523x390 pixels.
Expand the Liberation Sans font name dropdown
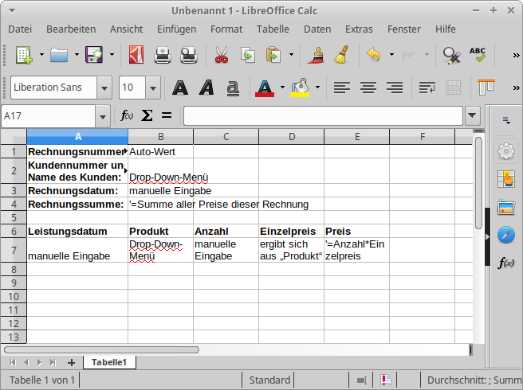[104, 88]
